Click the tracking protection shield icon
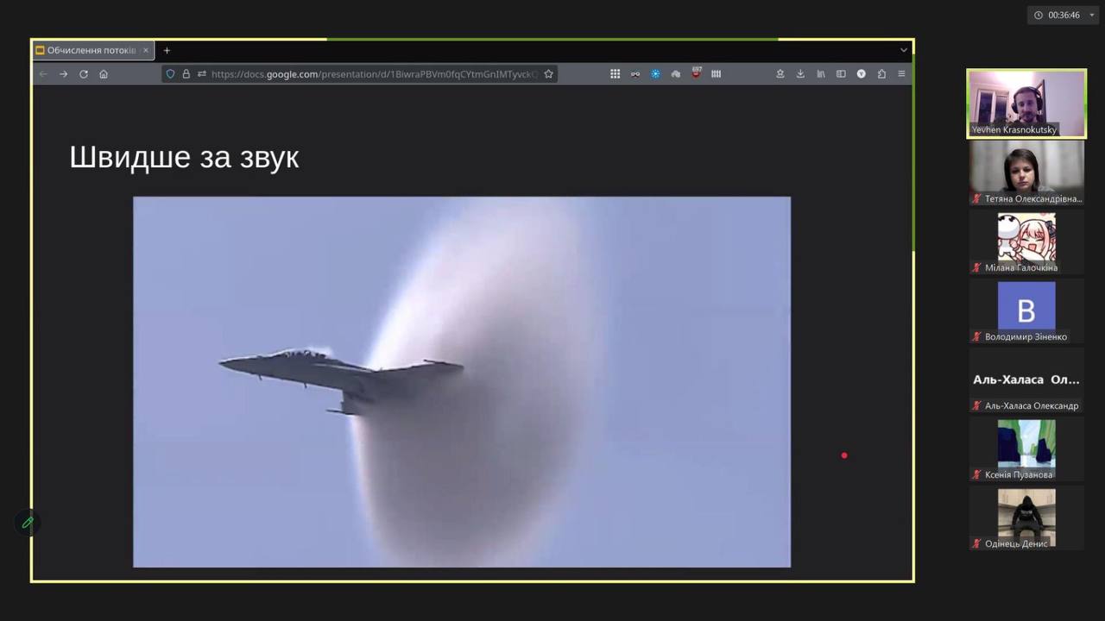The width and height of the screenshot is (1105, 621). click(170, 74)
